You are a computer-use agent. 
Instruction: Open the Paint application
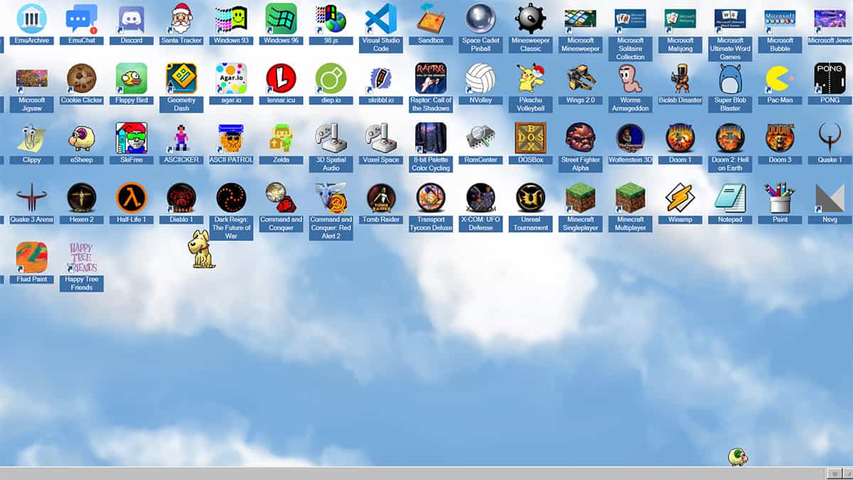pyautogui.click(x=779, y=199)
